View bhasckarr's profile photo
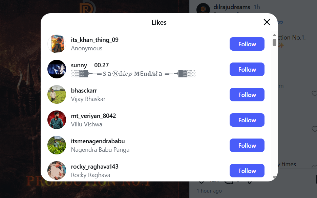The width and height of the screenshot is (317, 198). [57, 95]
